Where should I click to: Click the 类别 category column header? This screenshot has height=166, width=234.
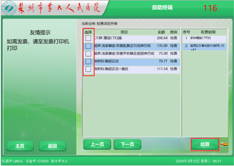(x=174, y=32)
